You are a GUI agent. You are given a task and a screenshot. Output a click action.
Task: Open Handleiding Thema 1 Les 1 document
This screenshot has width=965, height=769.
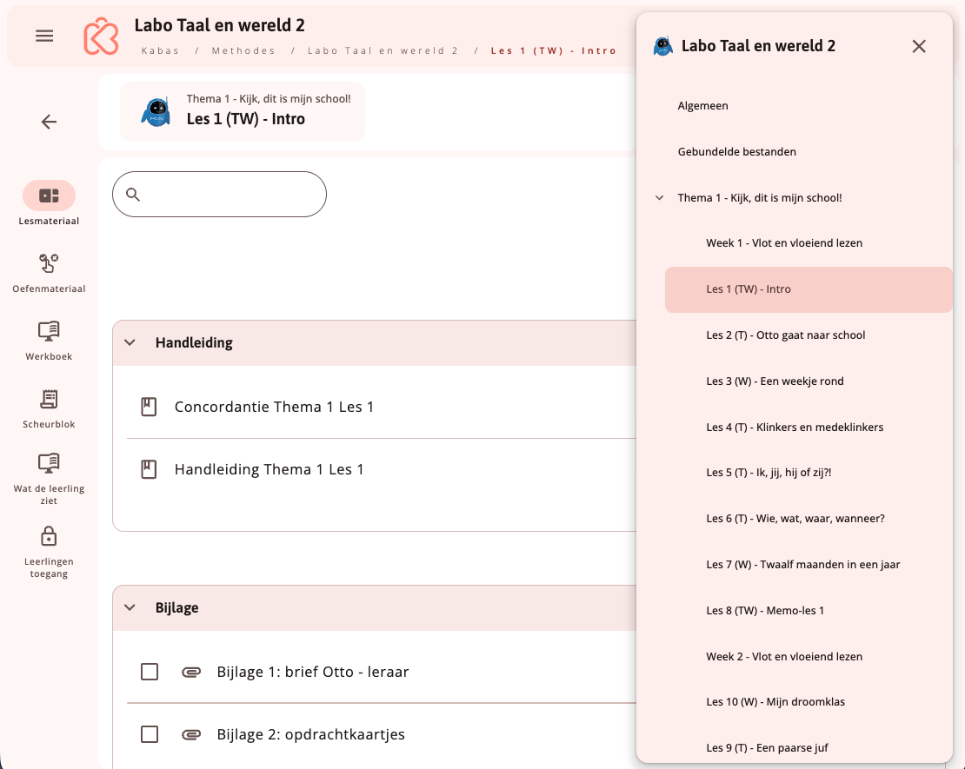[269, 469]
